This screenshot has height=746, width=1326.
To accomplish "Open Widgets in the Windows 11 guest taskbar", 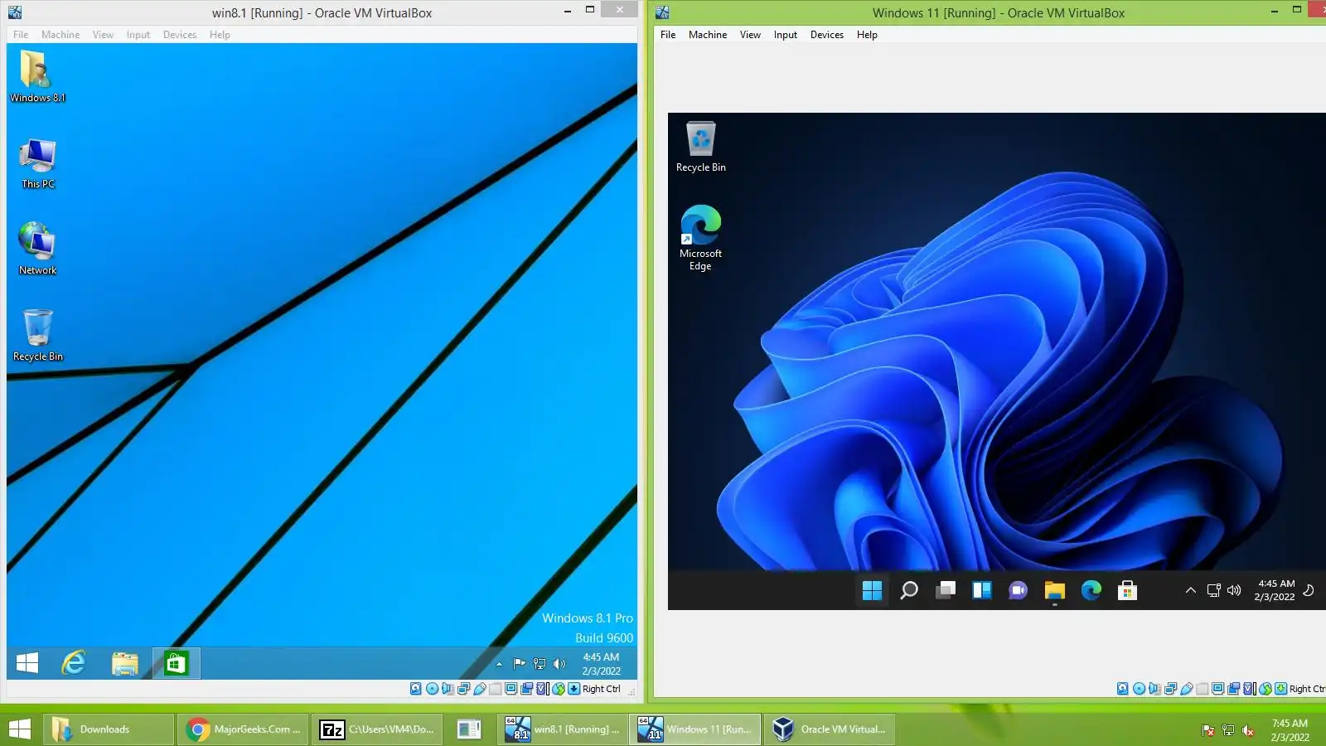I will tap(982, 590).
